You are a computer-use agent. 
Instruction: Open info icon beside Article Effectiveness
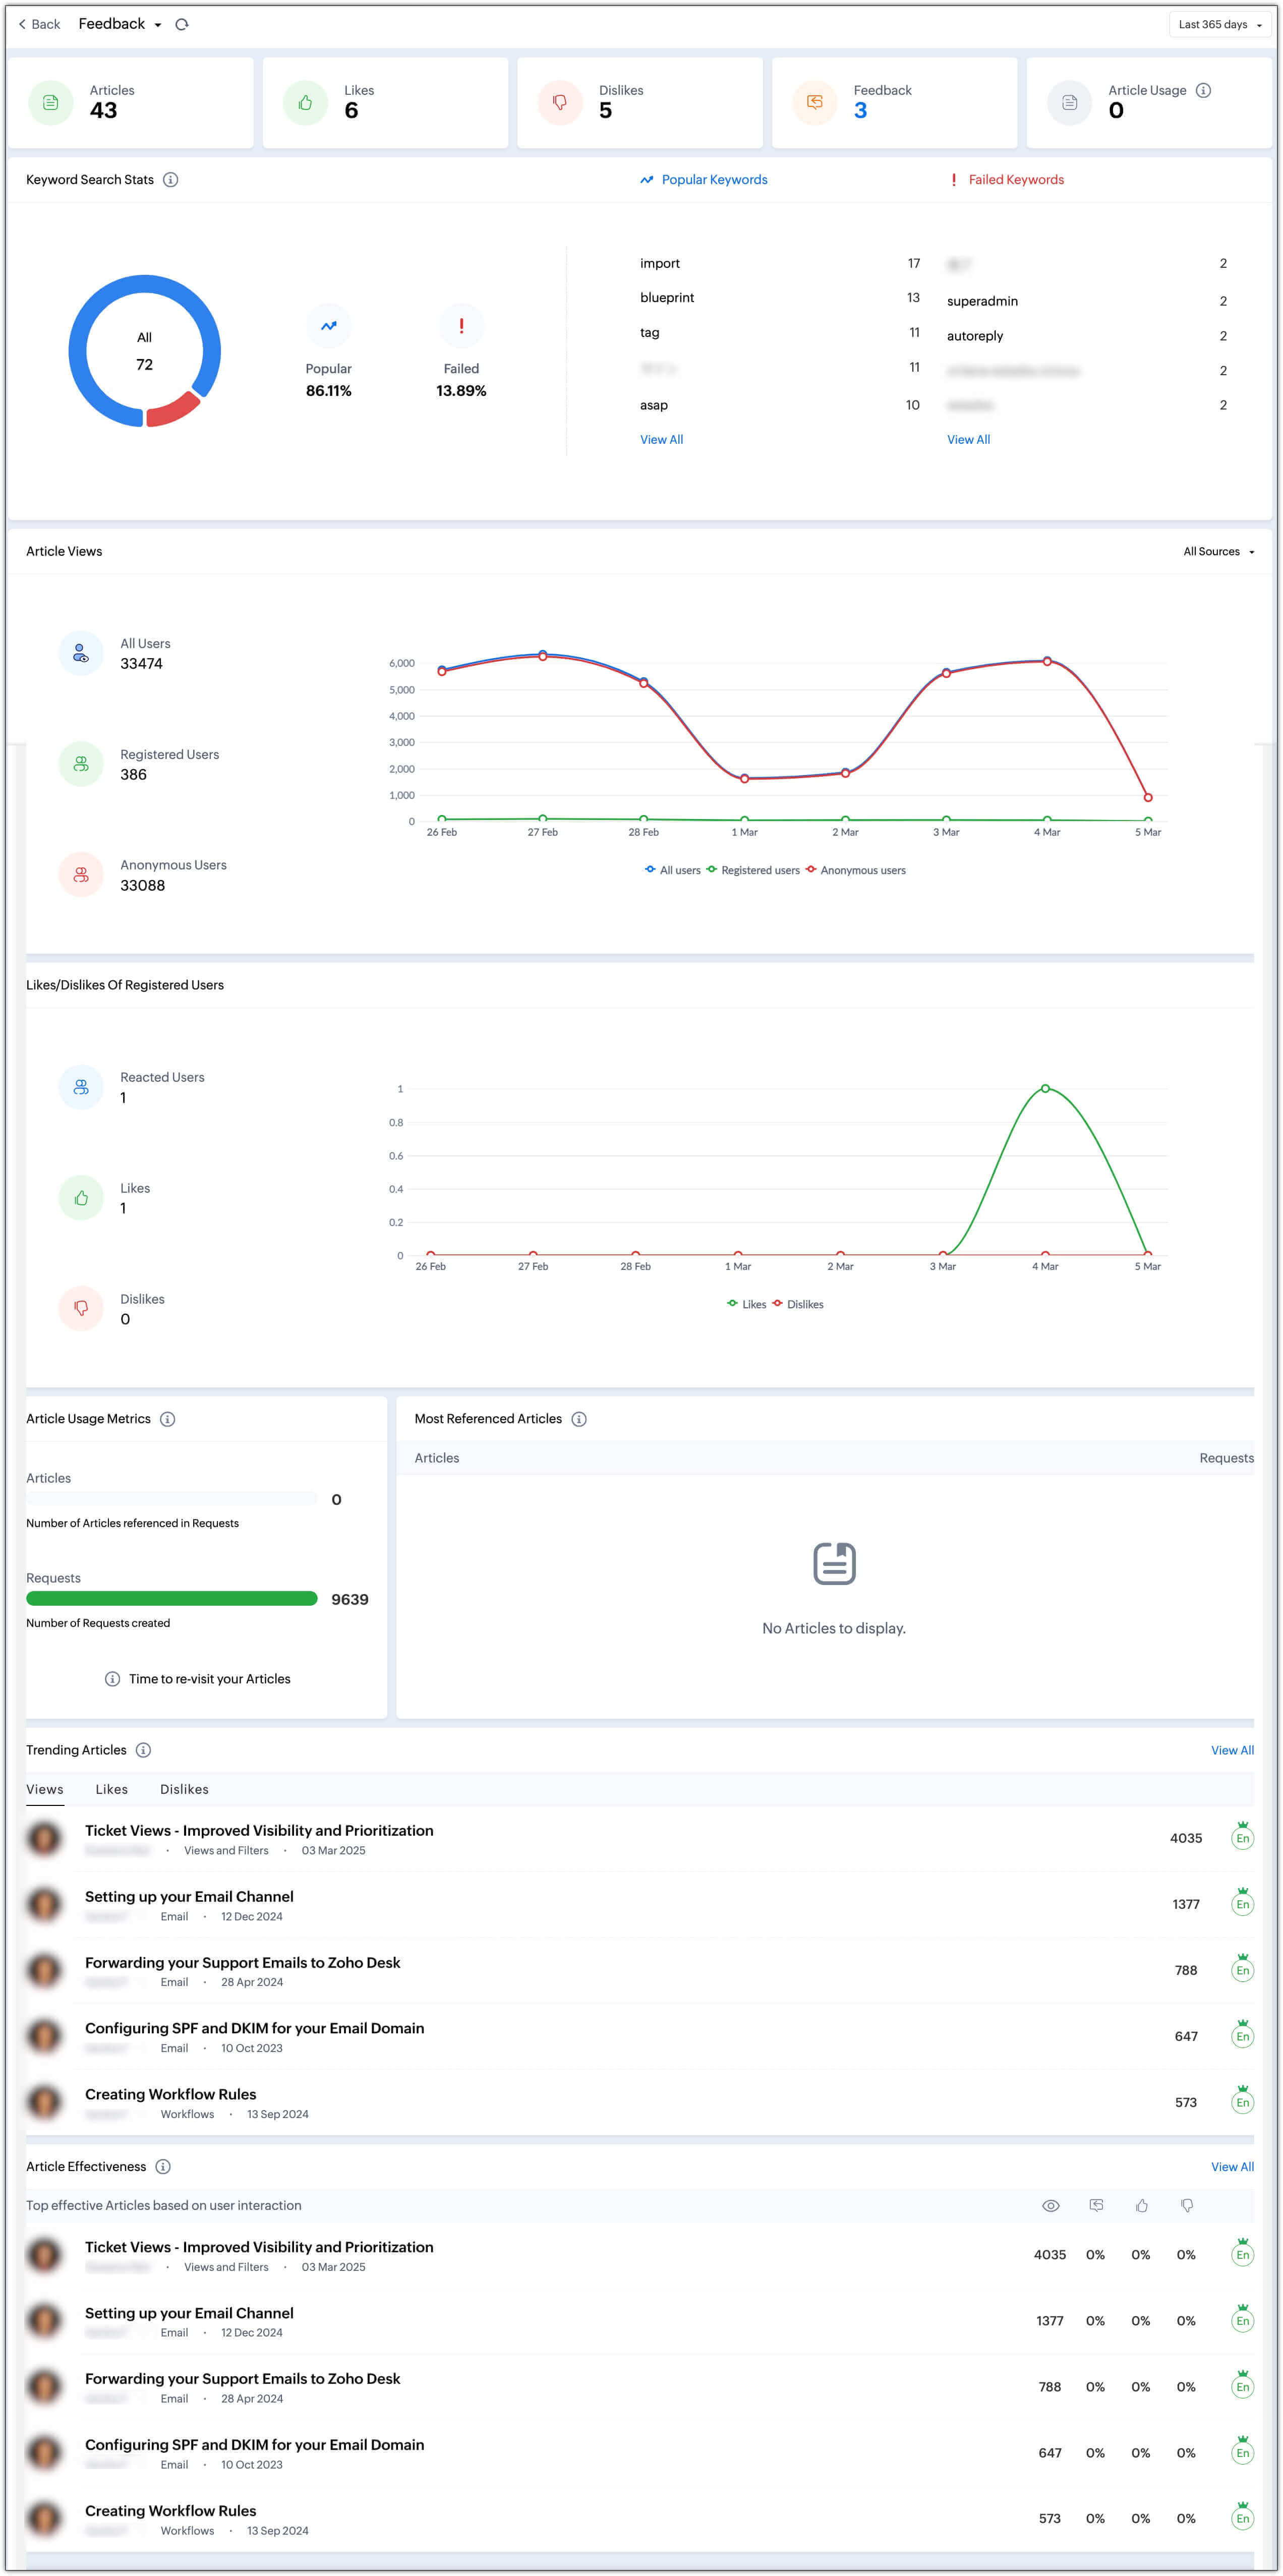[163, 2166]
